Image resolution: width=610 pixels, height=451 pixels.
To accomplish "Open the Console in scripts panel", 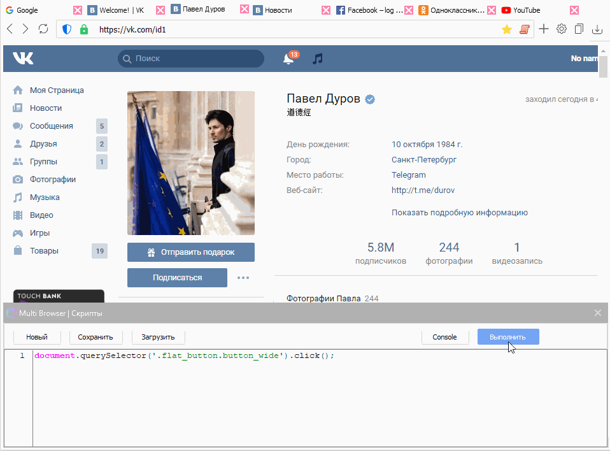I will [445, 337].
